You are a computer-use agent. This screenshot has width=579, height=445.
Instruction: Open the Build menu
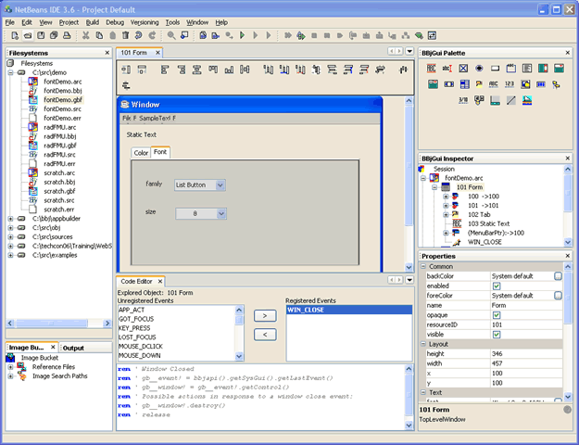[93, 22]
